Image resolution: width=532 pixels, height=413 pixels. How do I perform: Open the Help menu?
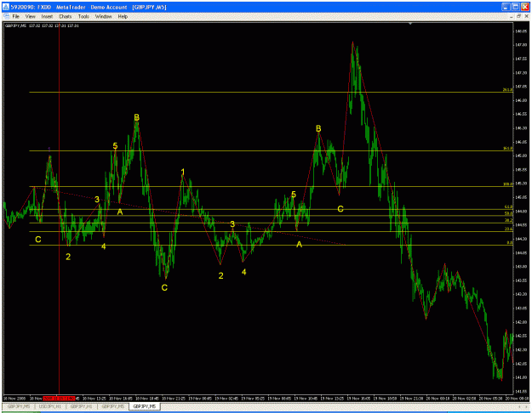coord(123,16)
